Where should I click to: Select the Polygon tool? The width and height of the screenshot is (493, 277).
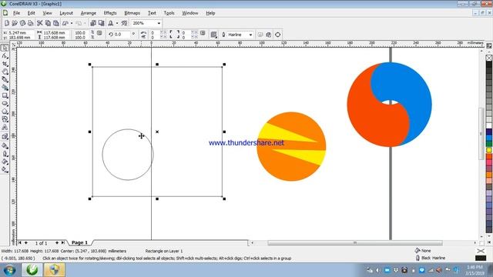pyautogui.click(x=5, y=111)
